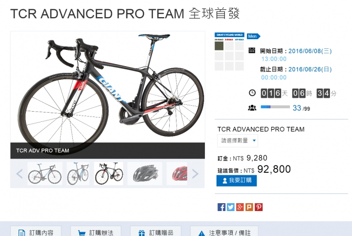Click the 我要訂購 order button
Screen dimensions: 352x236
(x=237, y=181)
